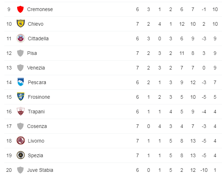The height and width of the screenshot is (180, 222).
Task: Click the red Cremonese shield crest
Action: pos(20,9)
